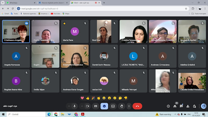Open Adobe Acrobat from the taskbar
Viewport: 208px width, 117px height.
click(x=83, y=114)
